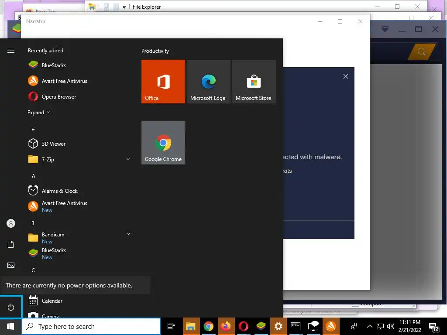Screen dimensions: 447x335
Task: Click the taskbar search box
Action: click(x=91, y=326)
